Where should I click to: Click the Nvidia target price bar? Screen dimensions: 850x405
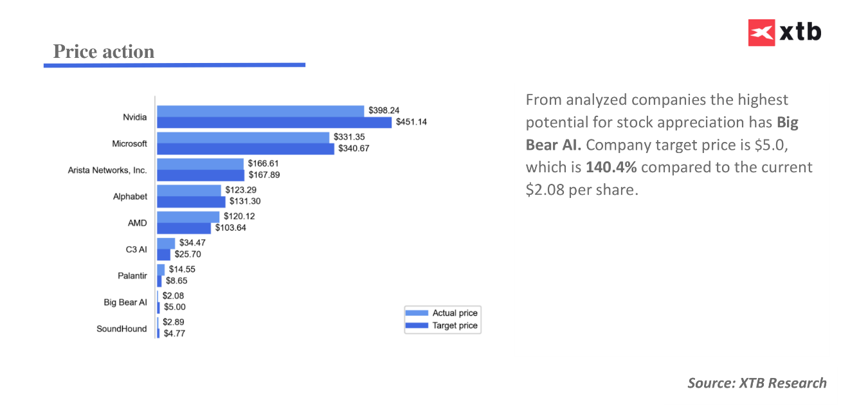pyautogui.click(x=275, y=122)
